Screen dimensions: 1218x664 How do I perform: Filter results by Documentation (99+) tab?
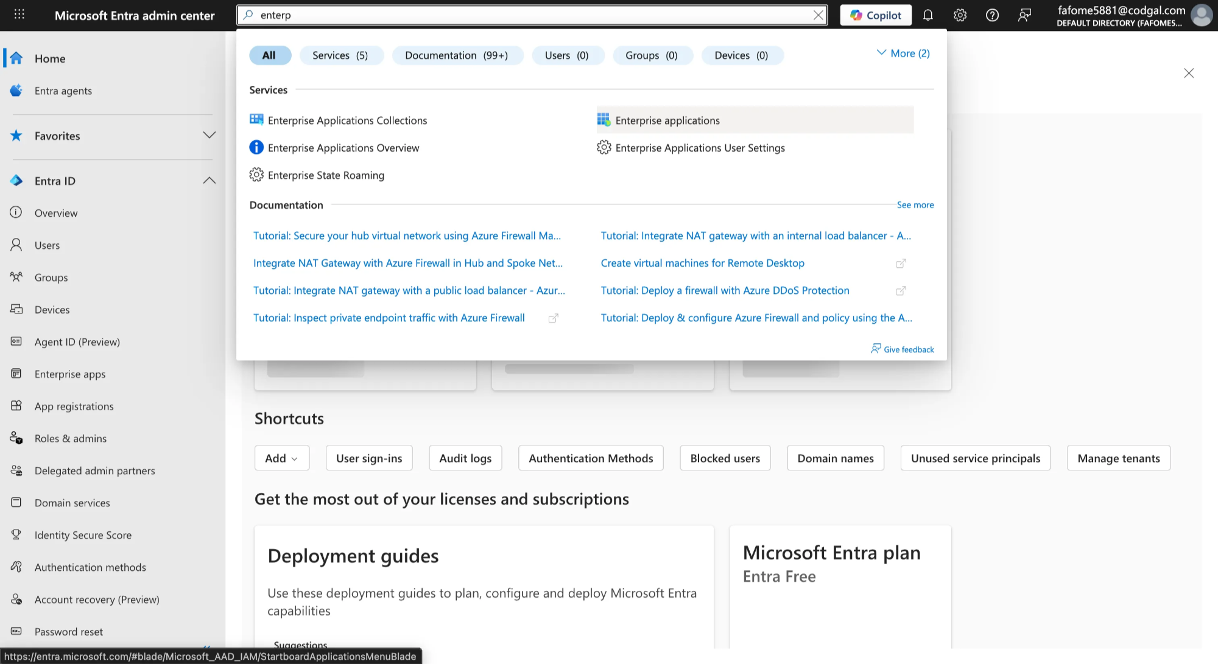(457, 55)
